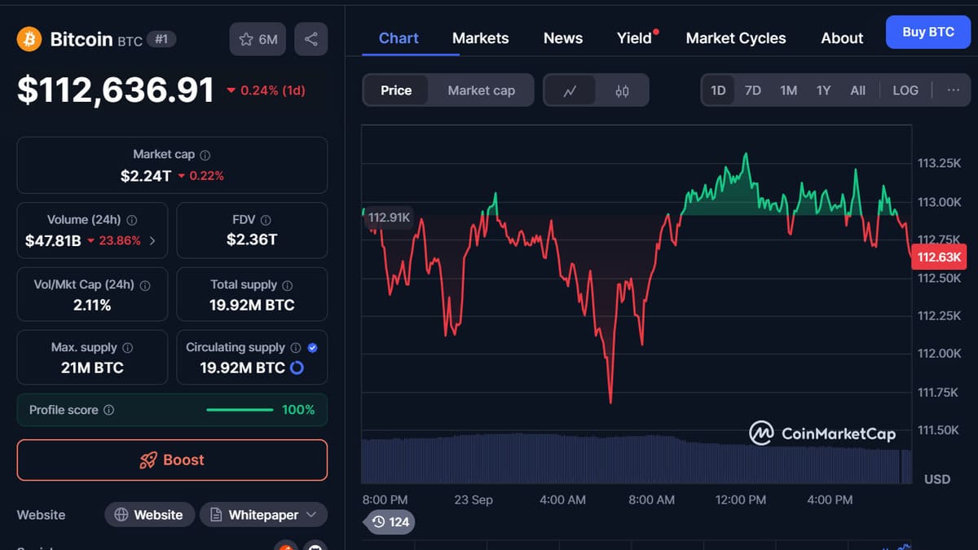Click the document icon on Whitepaper
The image size is (978, 550).
tap(216, 515)
